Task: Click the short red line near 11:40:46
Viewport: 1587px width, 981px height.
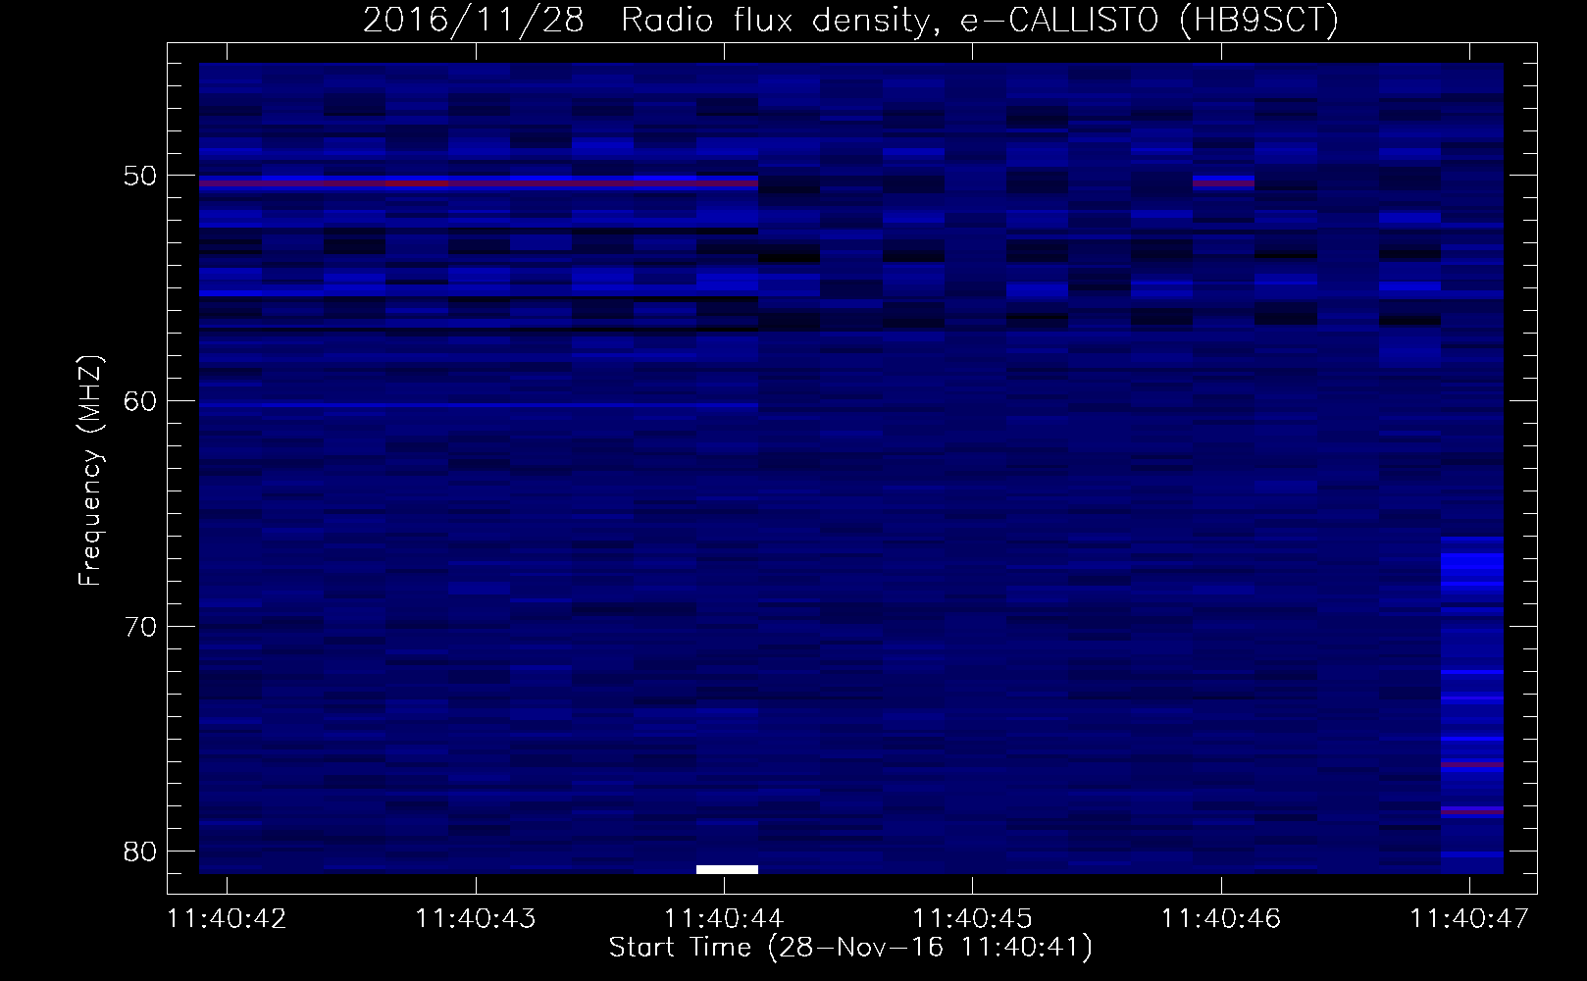Action: click(1223, 182)
